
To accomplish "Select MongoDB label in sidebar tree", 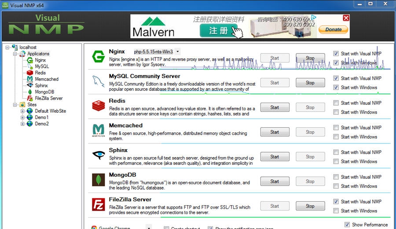I will pos(44,92).
